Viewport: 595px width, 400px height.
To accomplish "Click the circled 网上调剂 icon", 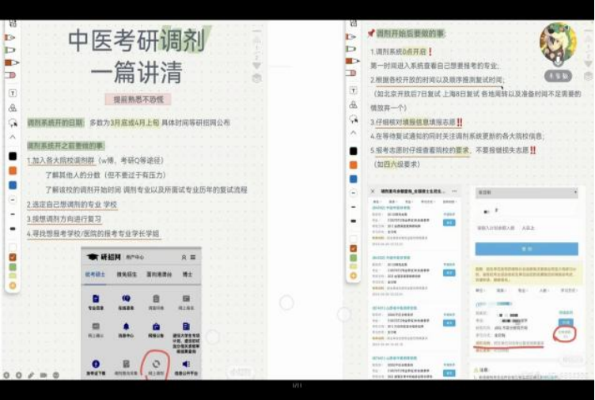I will (155, 366).
